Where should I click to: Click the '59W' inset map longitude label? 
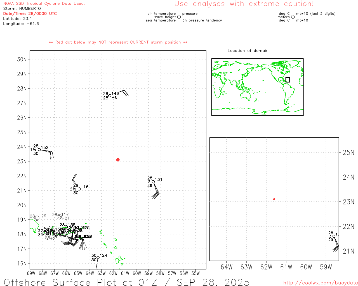pyautogui.click(x=326, y=267)
